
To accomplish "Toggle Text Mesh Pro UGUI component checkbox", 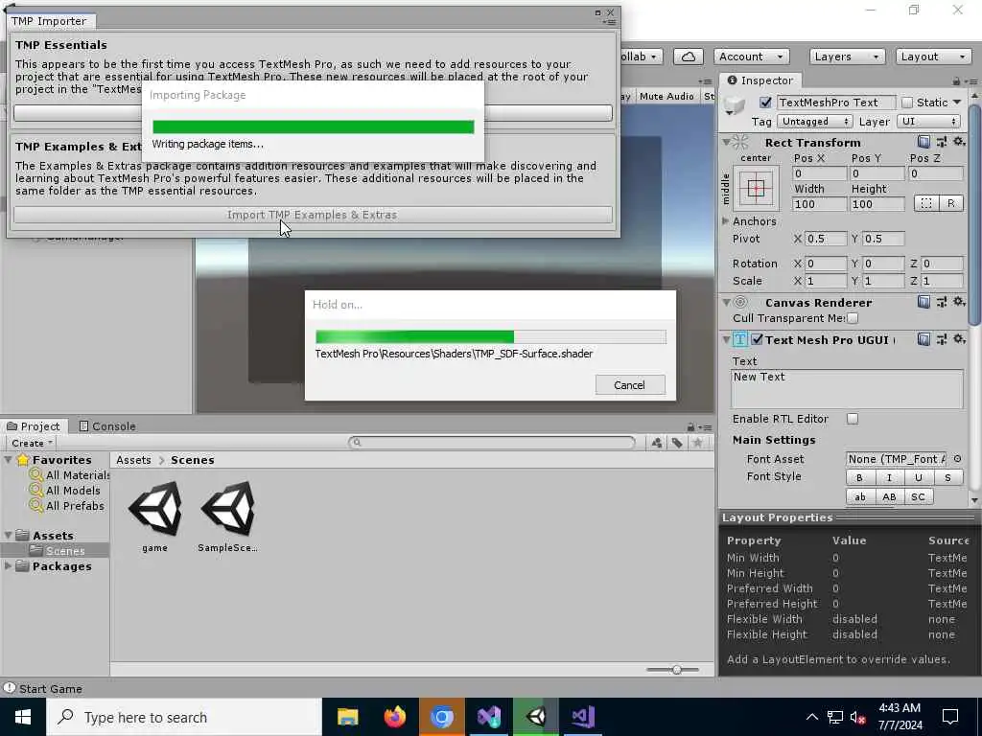I will tap(758, 339).
